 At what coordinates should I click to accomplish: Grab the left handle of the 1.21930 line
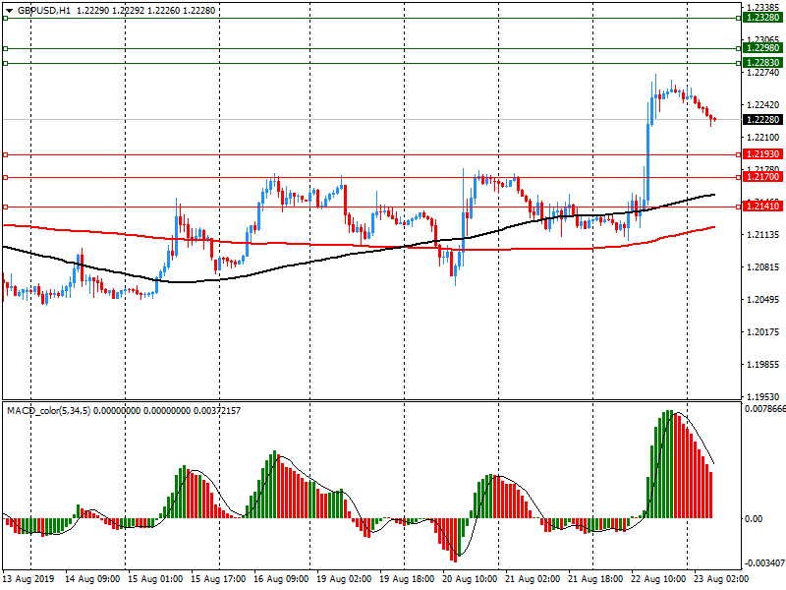click(x=5, y=155)
